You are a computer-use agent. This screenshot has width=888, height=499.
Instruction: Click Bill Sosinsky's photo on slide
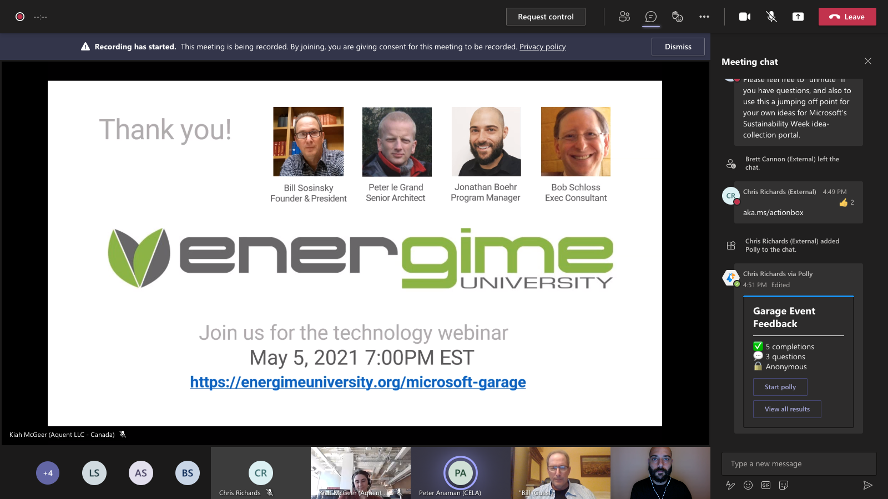(309, 142)
